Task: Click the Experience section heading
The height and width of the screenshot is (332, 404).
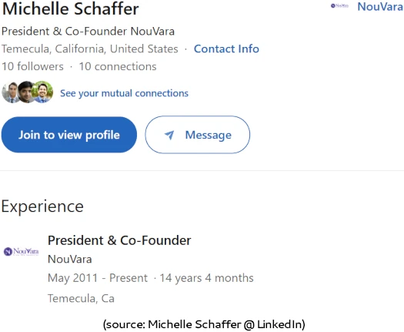Action: [42, 206]
